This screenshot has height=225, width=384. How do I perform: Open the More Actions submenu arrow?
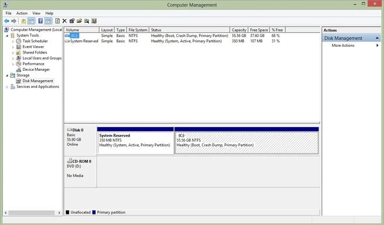(377, 45)
